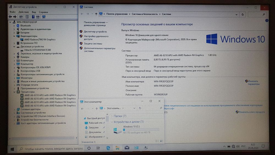Viewport: 275px width, 155px height.
Task: Open the Справка menu
Action: tap(43, 12)
